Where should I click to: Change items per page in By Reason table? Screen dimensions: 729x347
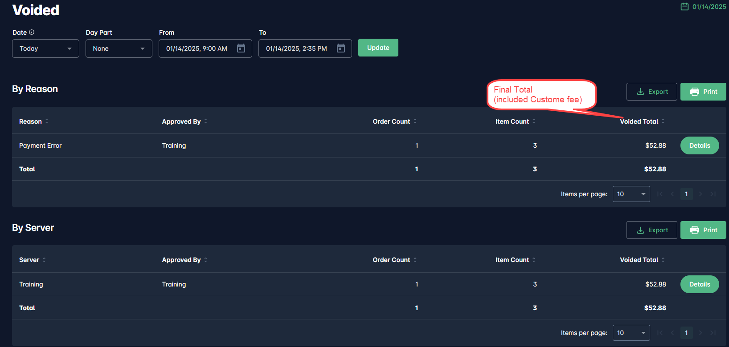pos(631,194)
